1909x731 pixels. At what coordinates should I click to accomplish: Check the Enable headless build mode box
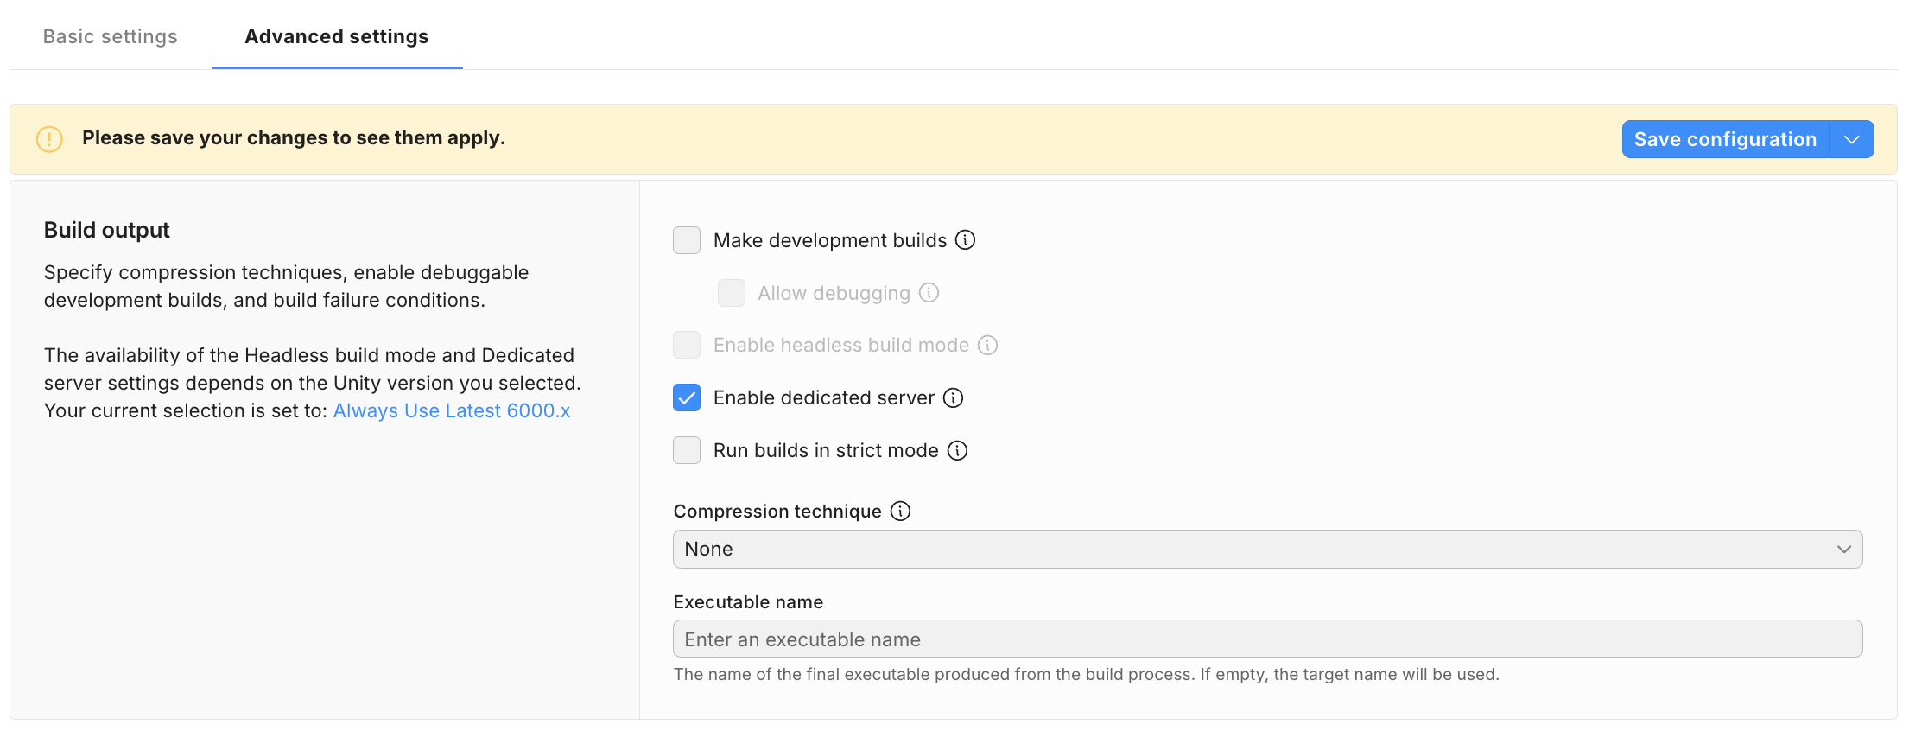tap(687, 346)
